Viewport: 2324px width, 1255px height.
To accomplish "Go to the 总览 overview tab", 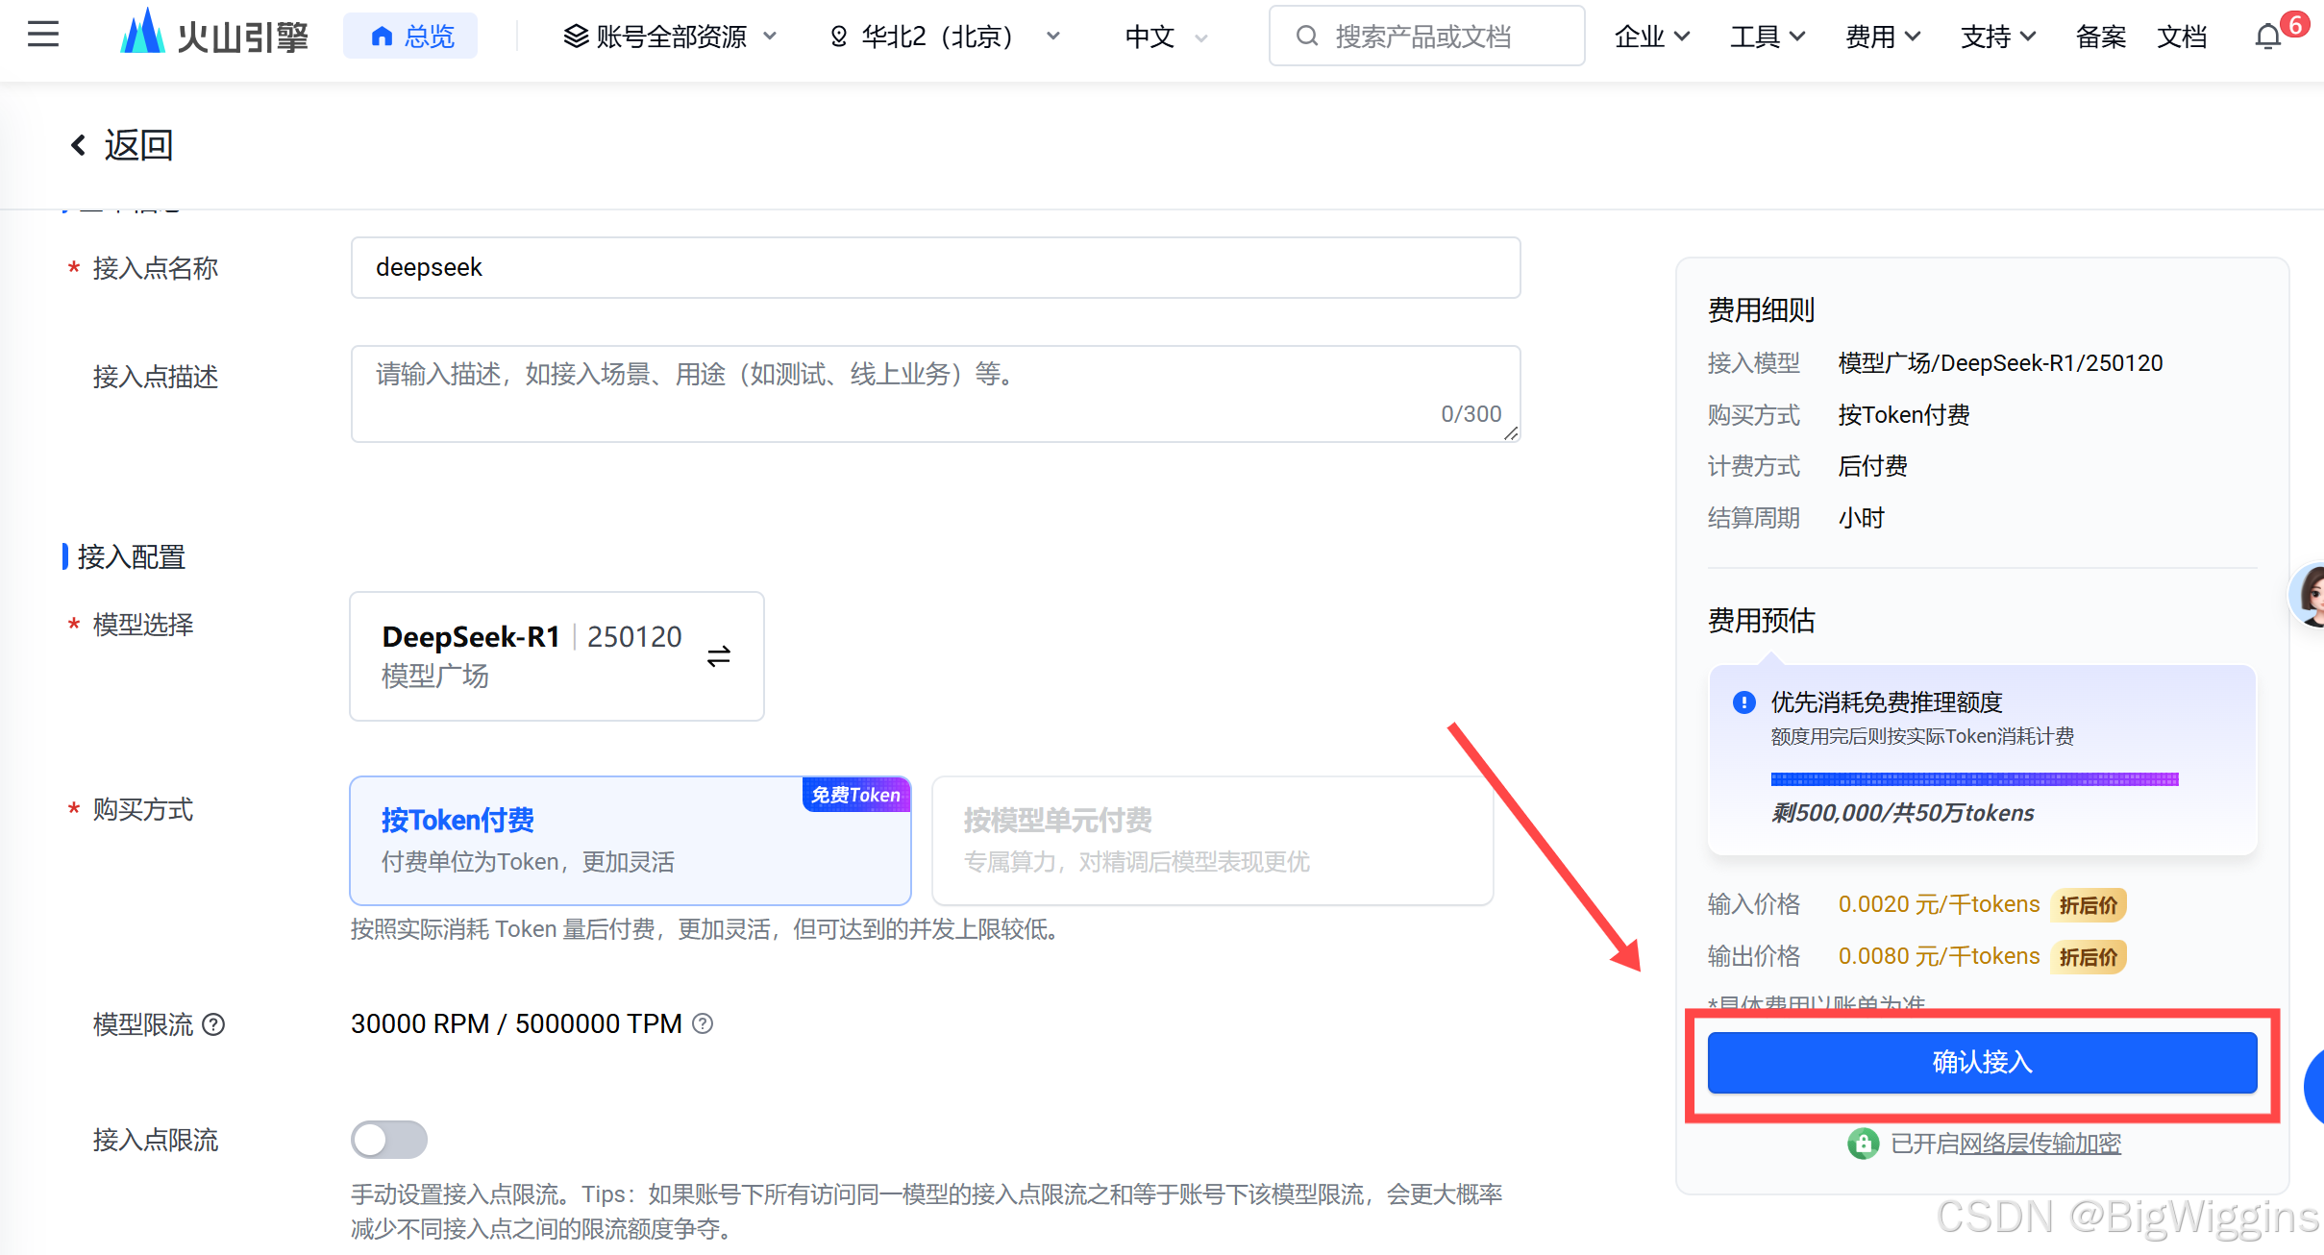I will [411, 37].
